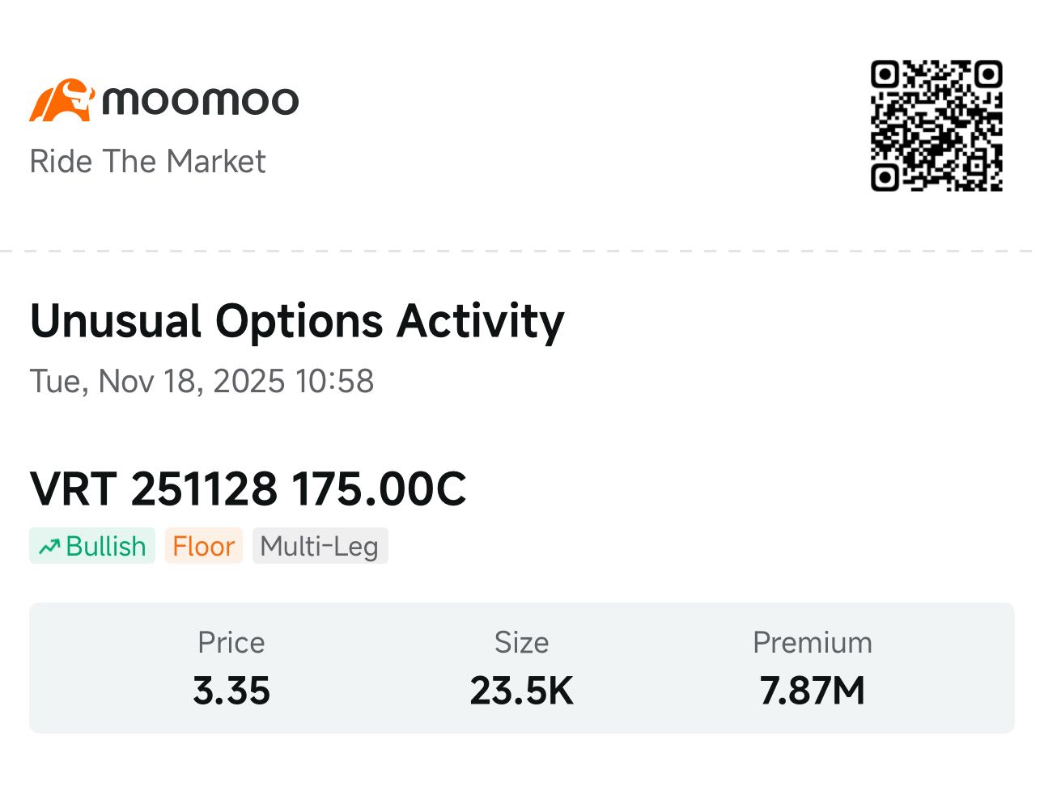The height and width of the screenshot is (812, 1044).
Task: Click the Size label
Action: tap(521, 642)
